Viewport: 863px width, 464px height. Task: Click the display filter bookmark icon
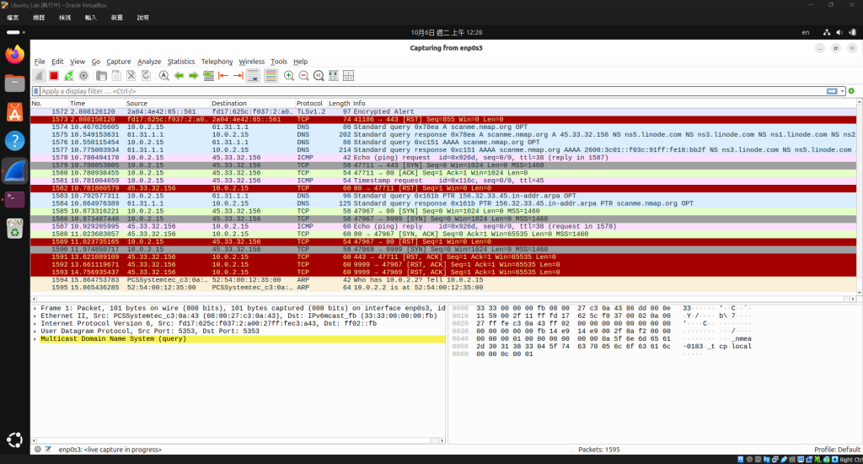pyautogui.click(x=36, y=91)
